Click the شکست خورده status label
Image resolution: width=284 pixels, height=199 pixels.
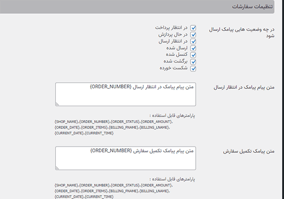[173, 68]
